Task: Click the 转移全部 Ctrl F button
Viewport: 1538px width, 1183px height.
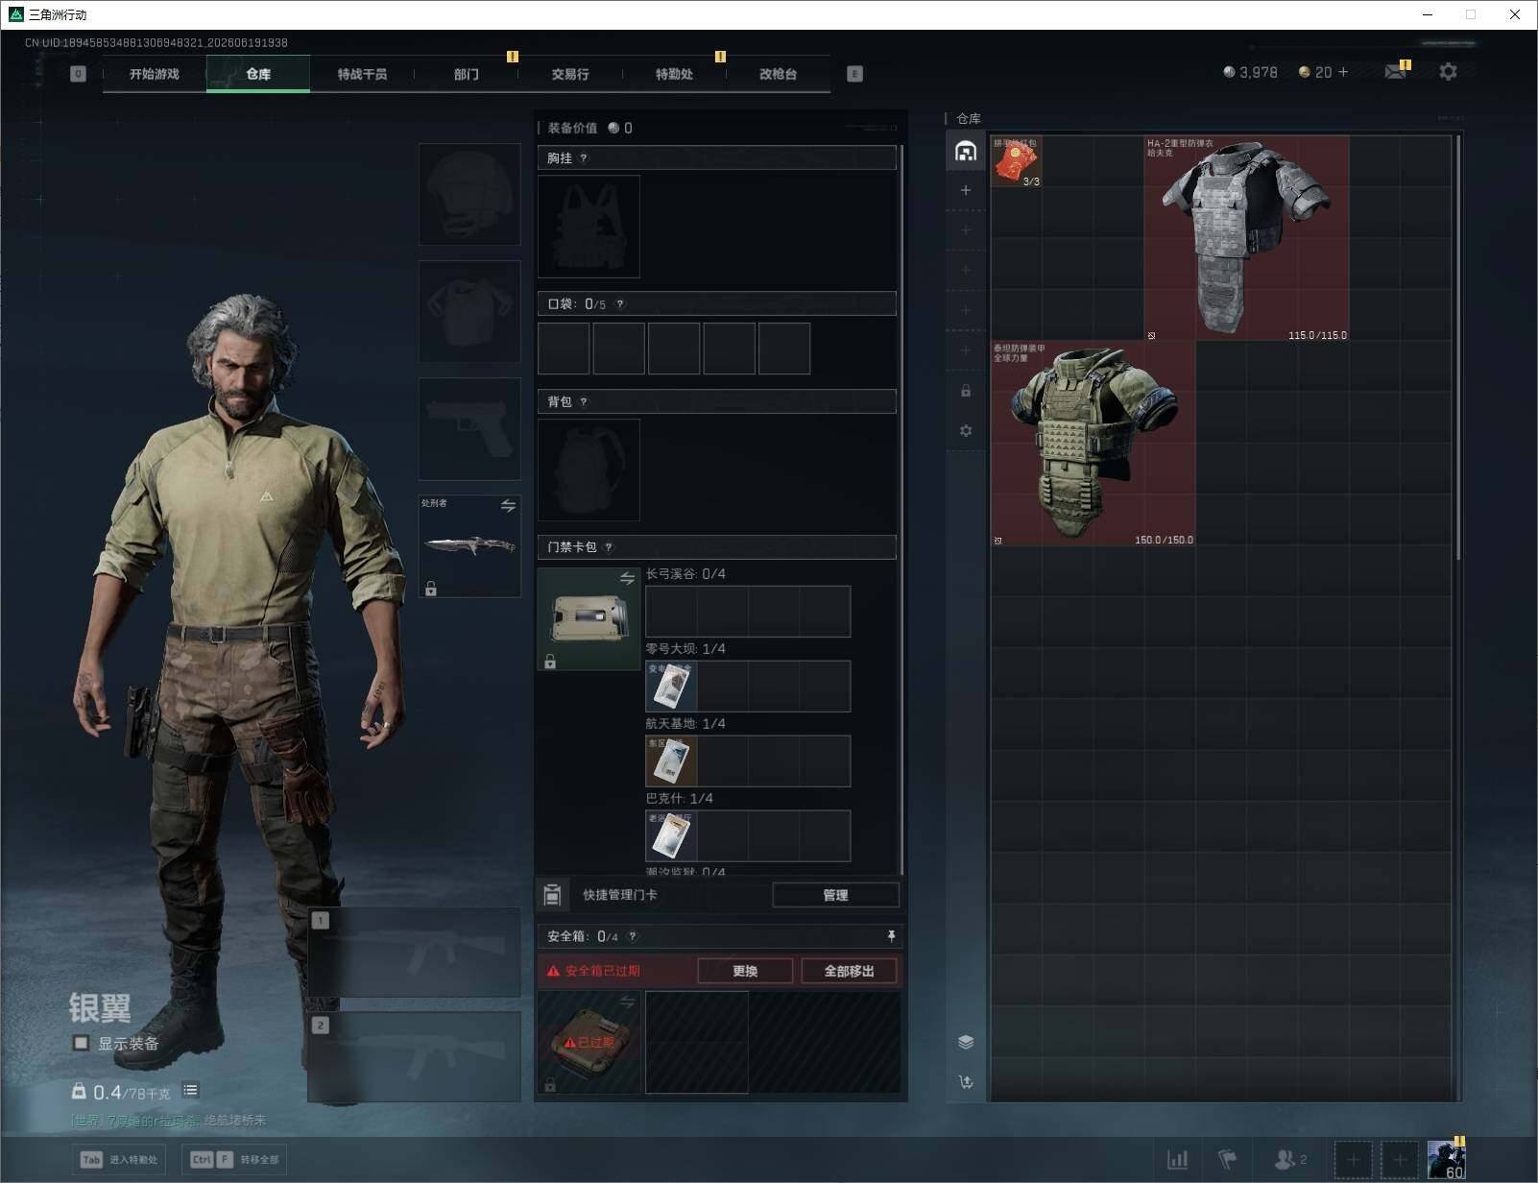Action: click(x=234, y=1160)
